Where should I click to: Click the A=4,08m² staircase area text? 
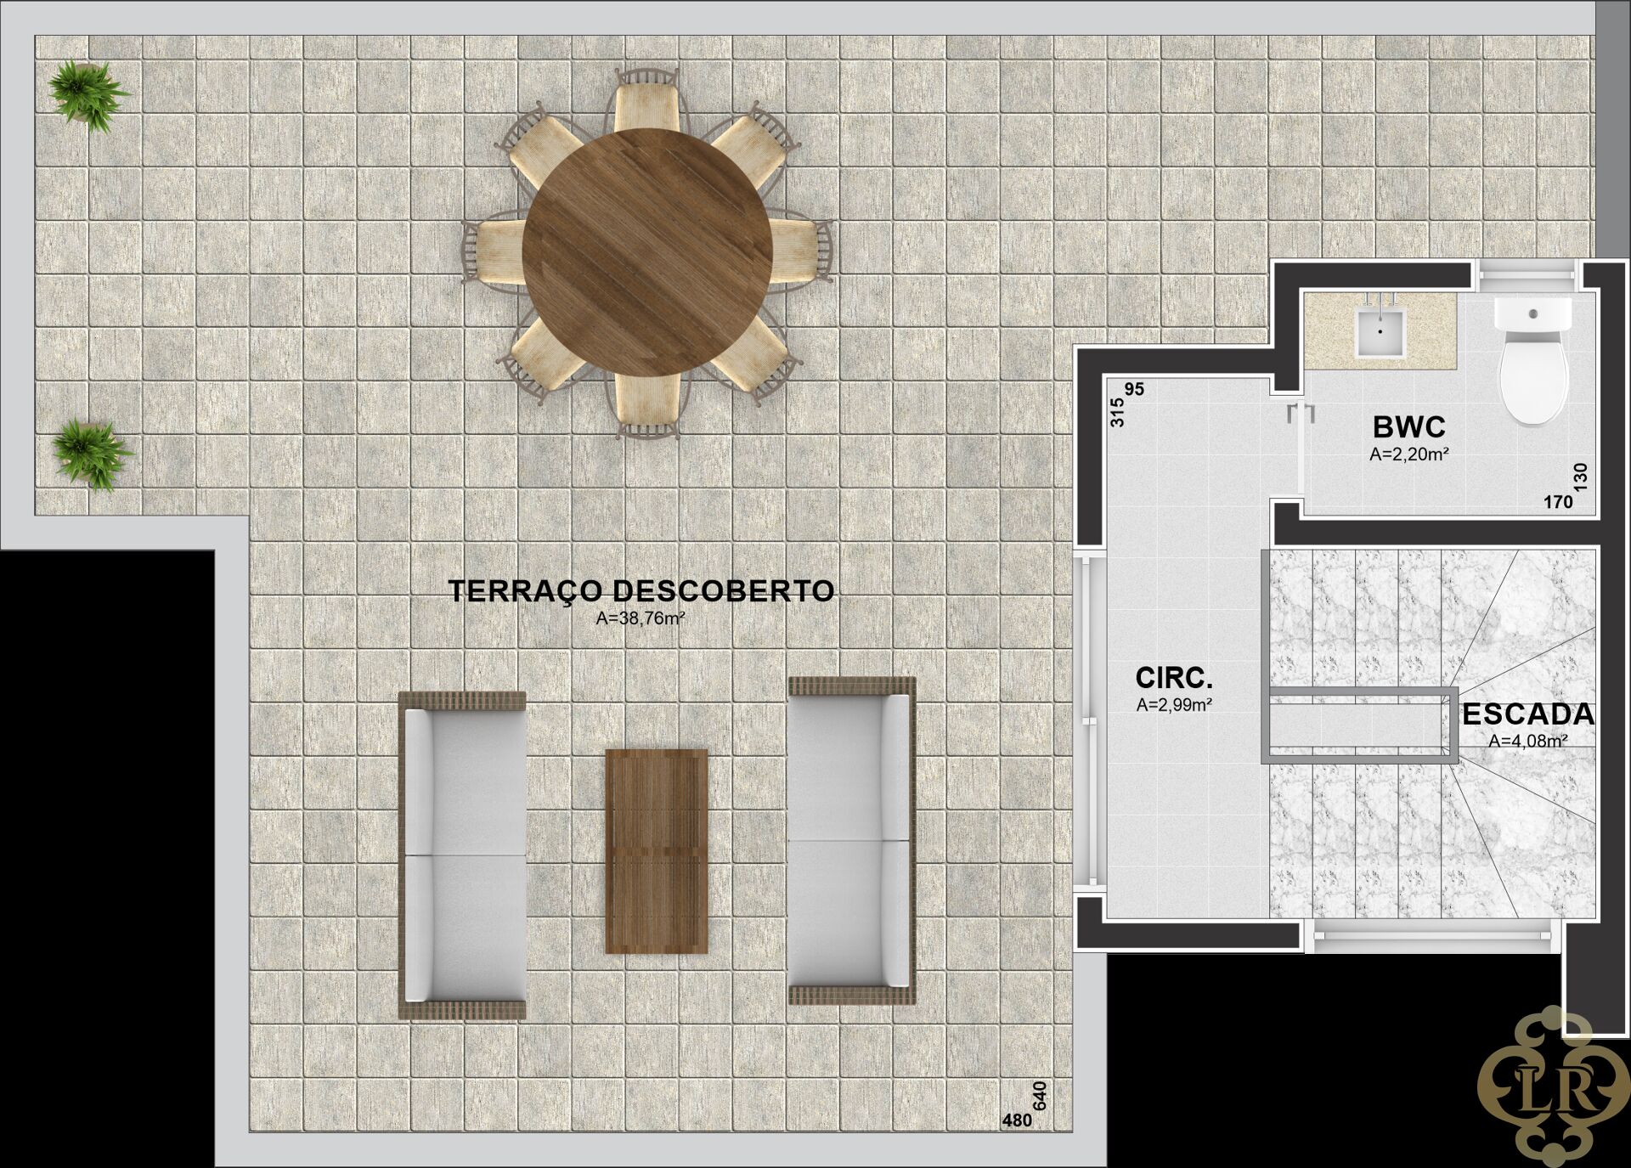[1527, 741]
